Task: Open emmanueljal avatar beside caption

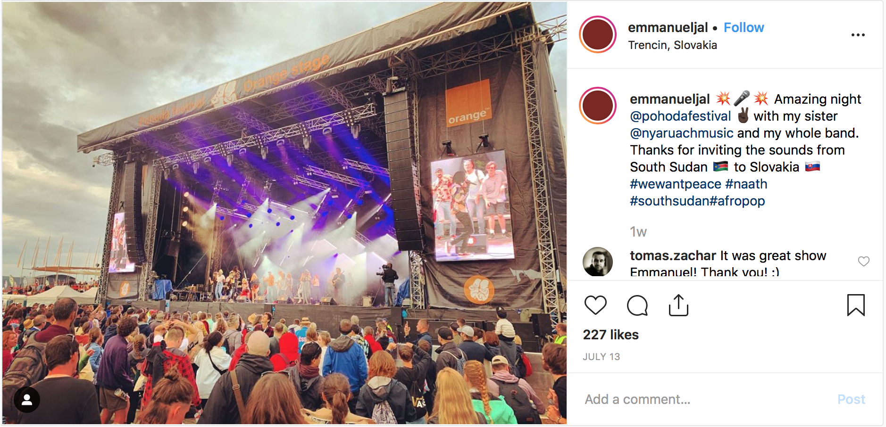Action: coord(598,106)
